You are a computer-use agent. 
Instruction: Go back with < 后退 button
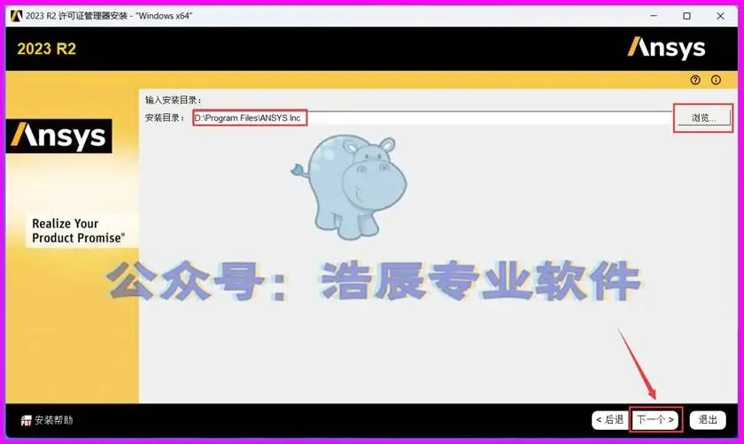(x=609, y=420)
